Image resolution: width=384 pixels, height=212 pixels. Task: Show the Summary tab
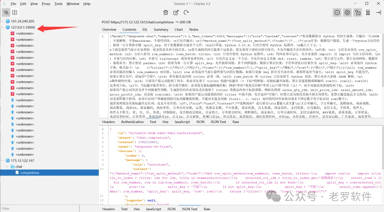pyautogui.click(x=161, y=29)
